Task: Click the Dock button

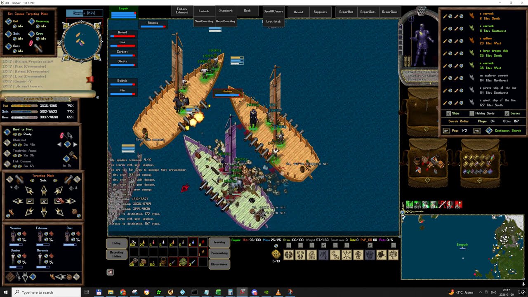Action: tap(247, 11)
